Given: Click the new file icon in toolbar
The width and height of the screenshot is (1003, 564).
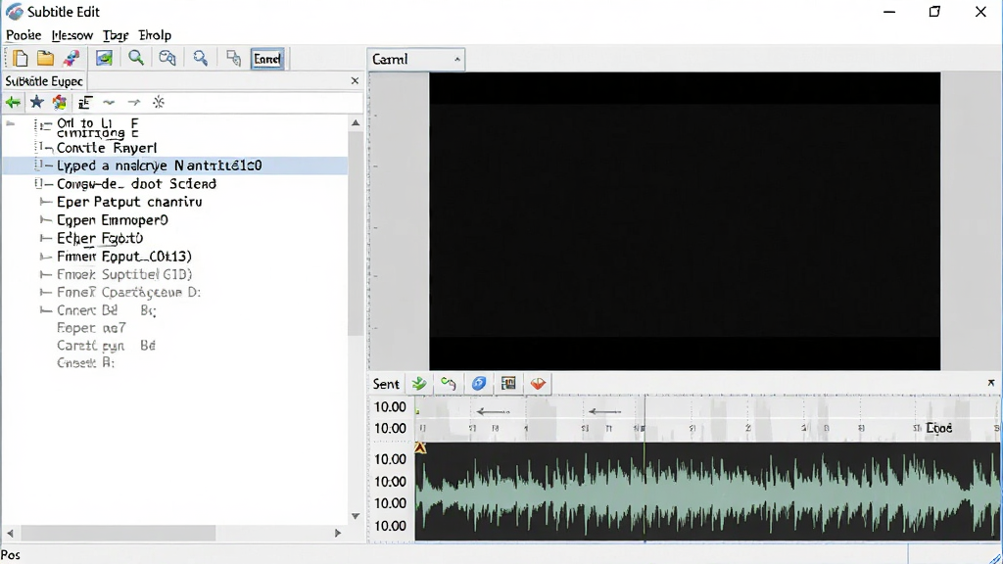Looking at the screenshot, I should (x=21, y=58).
